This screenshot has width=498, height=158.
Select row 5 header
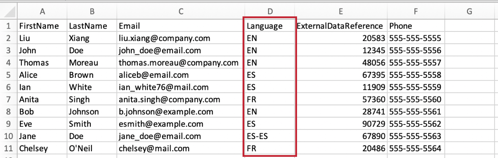click(8, 75)
